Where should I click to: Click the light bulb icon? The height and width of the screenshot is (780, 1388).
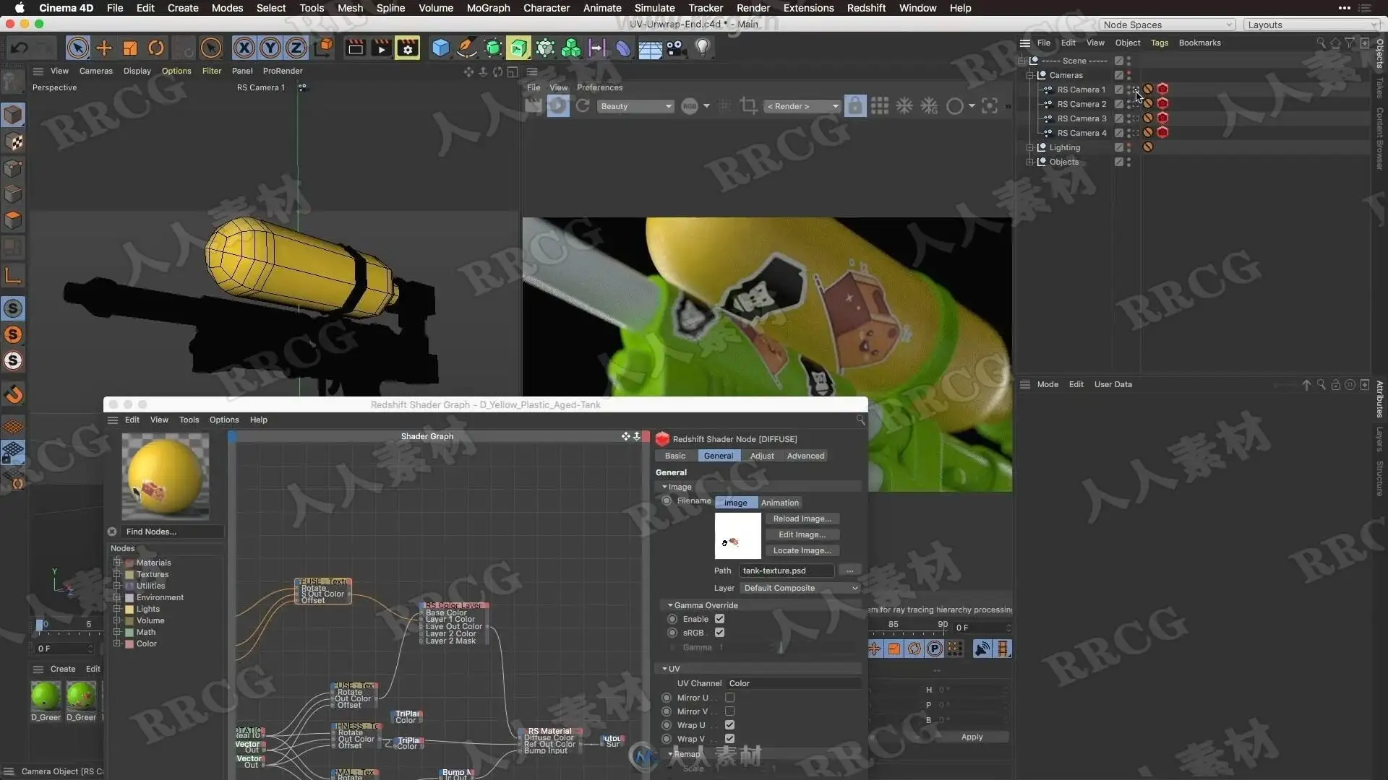coord(702,48)
